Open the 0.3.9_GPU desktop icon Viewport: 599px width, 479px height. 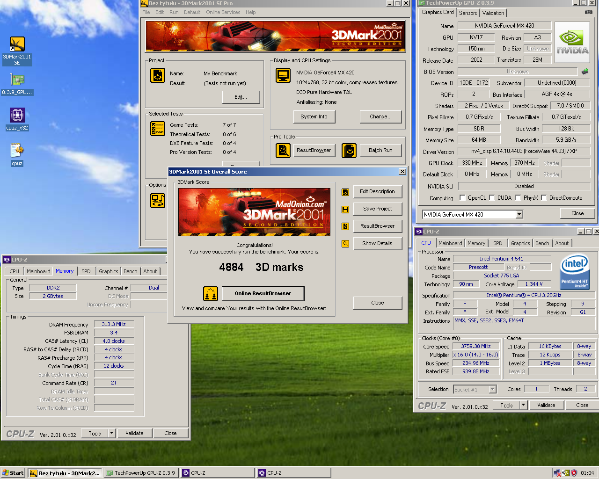point(17,85)
